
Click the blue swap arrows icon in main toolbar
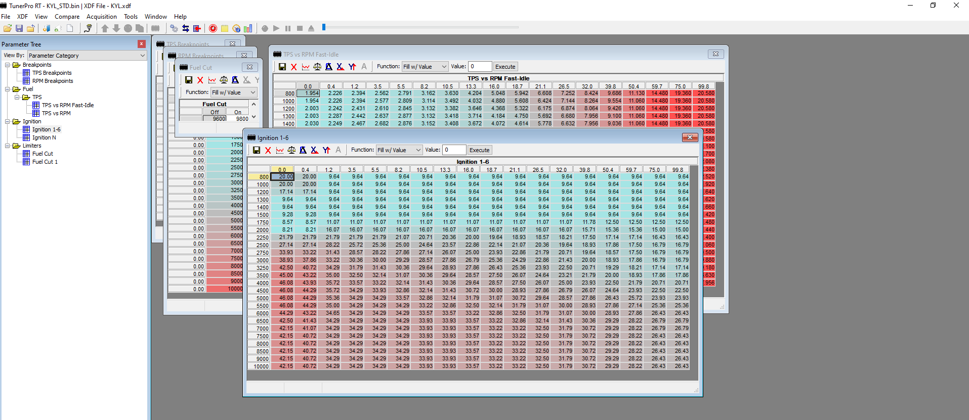click(186, 28)
